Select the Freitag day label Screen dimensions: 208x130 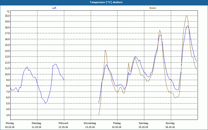117,123
